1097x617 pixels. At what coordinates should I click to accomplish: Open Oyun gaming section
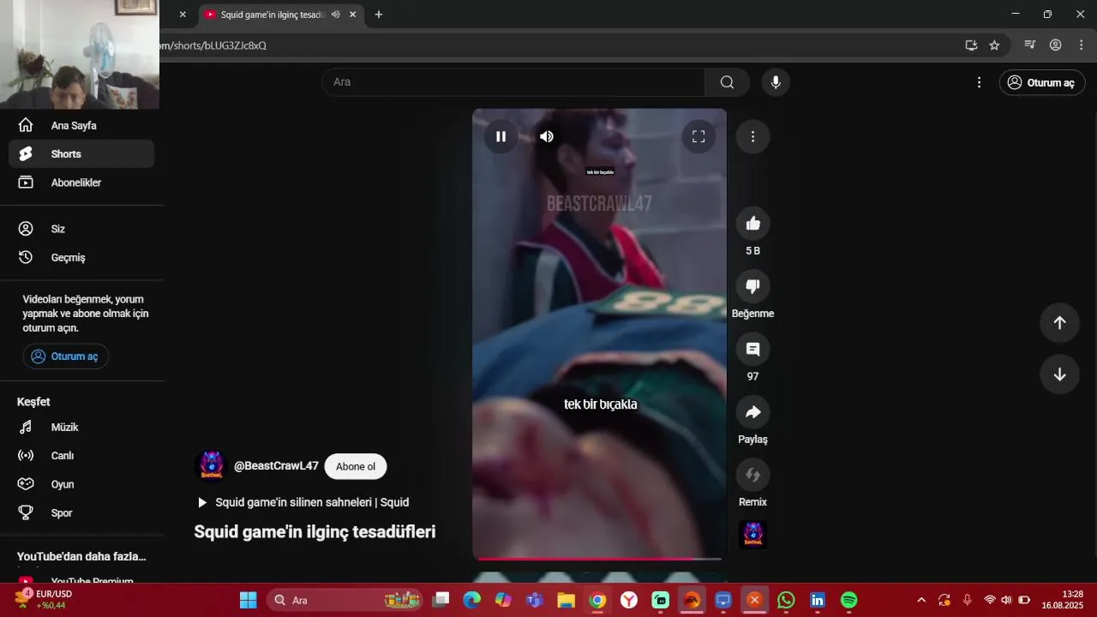pyautogui.click(x=81, y=484)
